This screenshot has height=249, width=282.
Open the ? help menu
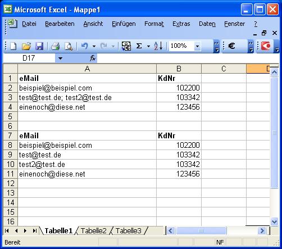click(256, 24)
